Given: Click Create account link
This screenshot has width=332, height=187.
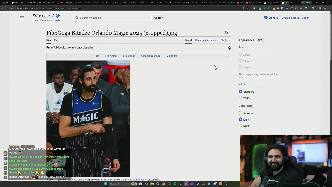Looking at the screenshot, I should tap(291, 18).
